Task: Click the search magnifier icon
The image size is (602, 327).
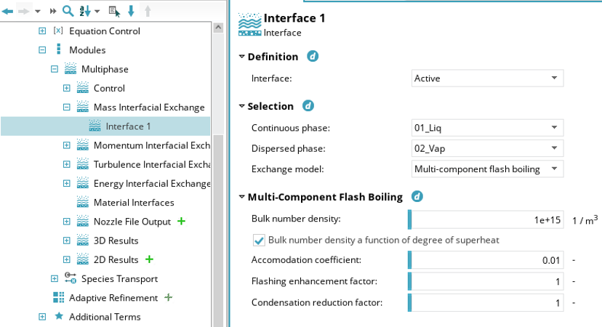Action: pyautogui.click(x=68, y=11)
